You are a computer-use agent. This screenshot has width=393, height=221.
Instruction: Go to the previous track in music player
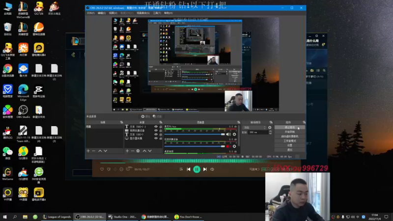click(189, 169)
